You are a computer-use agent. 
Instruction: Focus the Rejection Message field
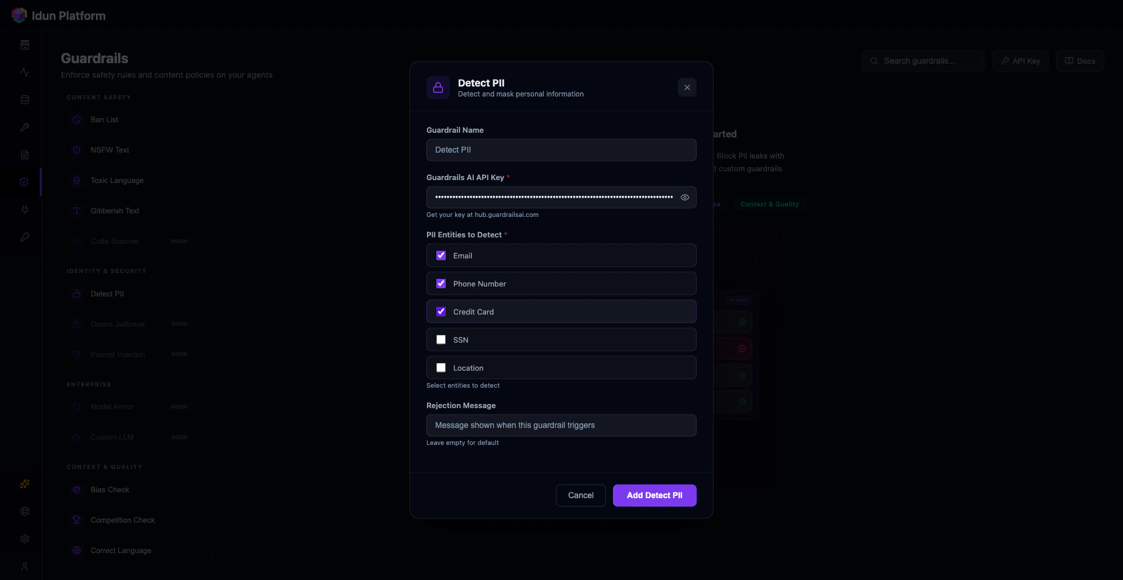[561, 425]
